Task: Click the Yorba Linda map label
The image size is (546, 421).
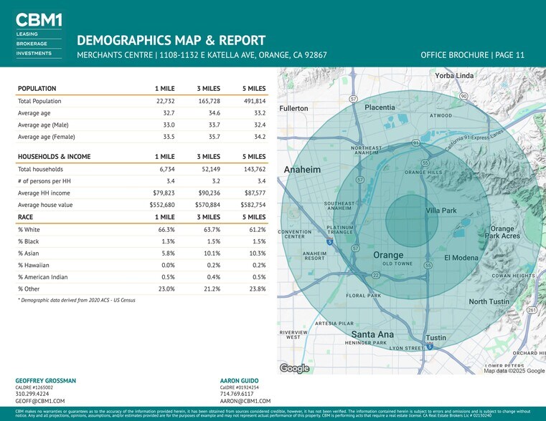Action: coord(454,75)
